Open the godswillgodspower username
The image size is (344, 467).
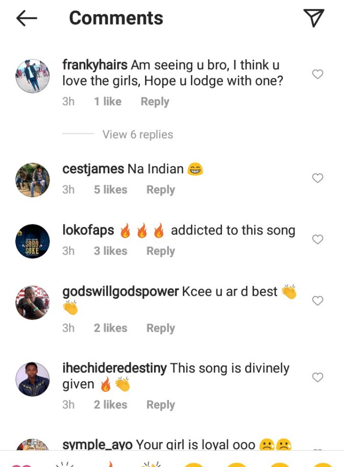(120, 292)
